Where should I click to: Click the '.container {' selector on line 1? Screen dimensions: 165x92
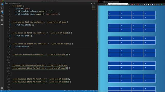click(x=18, y=6)
